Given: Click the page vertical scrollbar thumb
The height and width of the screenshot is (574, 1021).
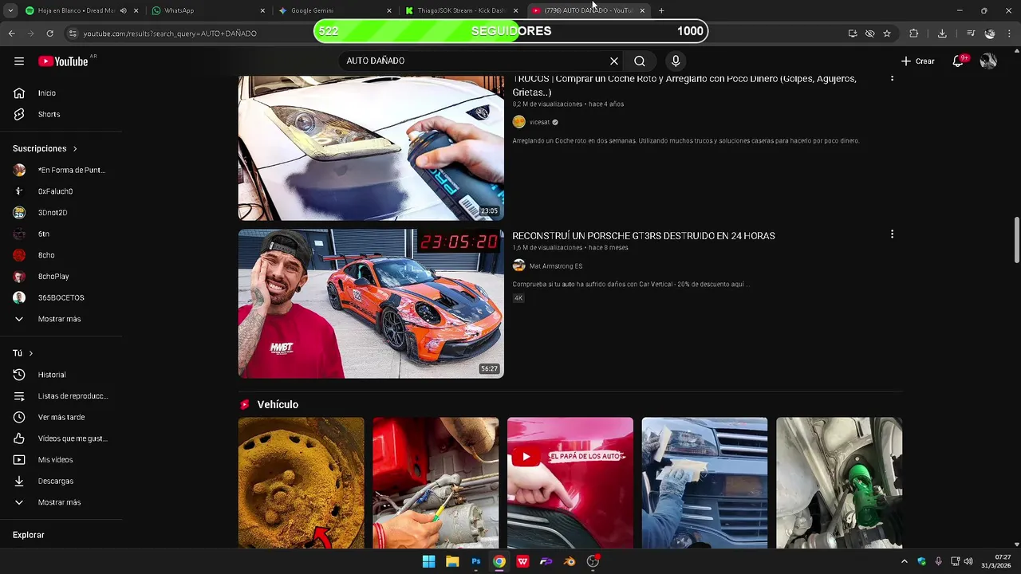Looking at the screenshot, I should click(1016, 240).
